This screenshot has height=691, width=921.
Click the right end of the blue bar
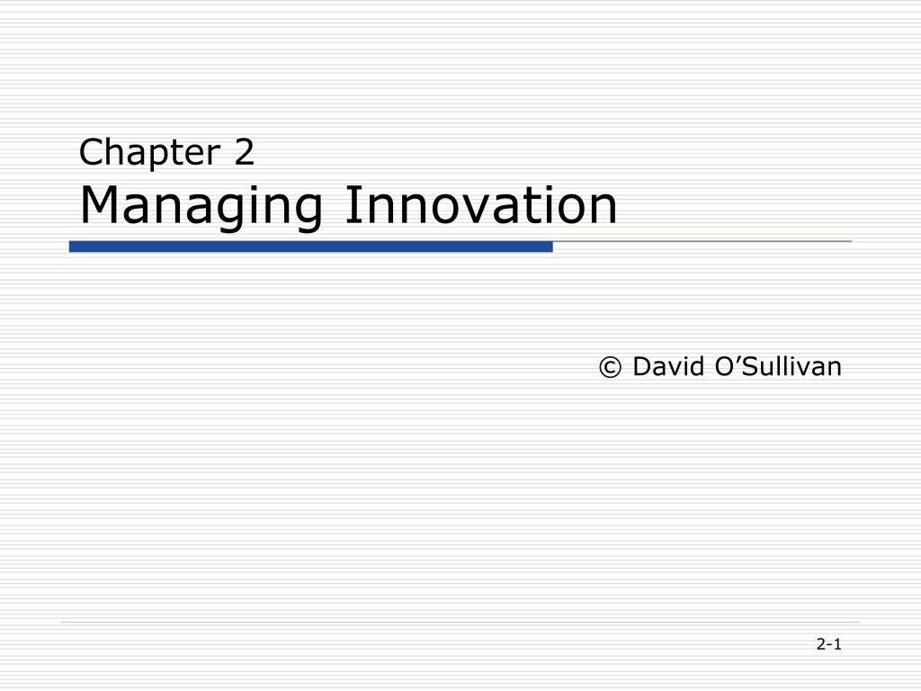tap(550, 247)
